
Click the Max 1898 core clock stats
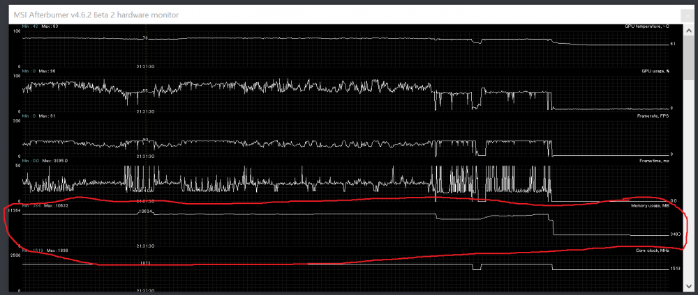coord(57,250)
